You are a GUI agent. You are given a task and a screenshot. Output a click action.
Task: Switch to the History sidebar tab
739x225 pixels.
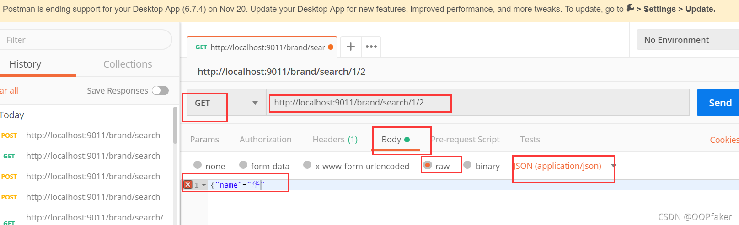25,64
